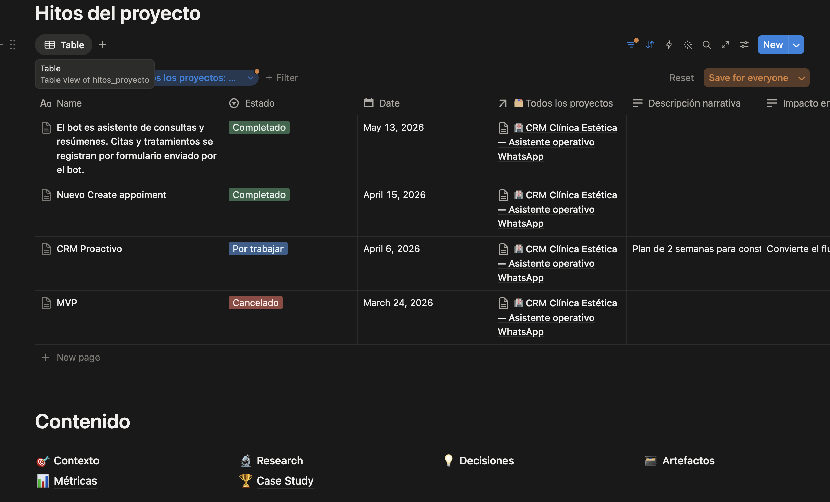This screenshot has height=502, width=830.
Task: Click the Contexto target icon
Action: [43, 461]
